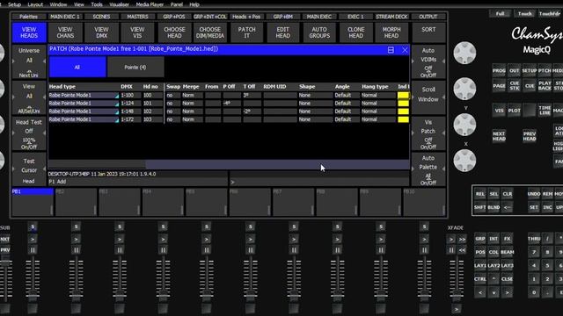Viewport: 563px width, 316px height.
Task: Click the PLOT console key
Action: pyautogui.click(x=514, y=111)
